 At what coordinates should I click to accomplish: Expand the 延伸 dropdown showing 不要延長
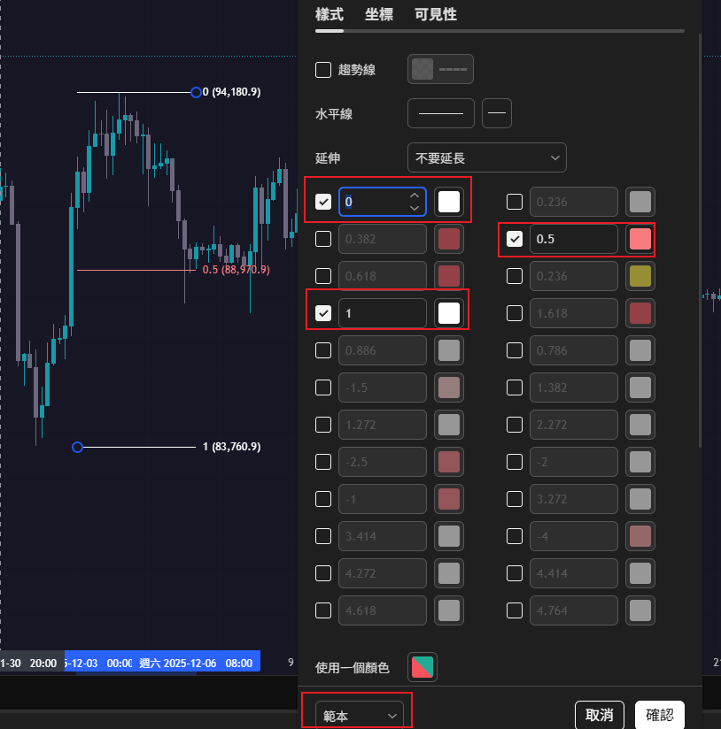[x=486, y=157]
